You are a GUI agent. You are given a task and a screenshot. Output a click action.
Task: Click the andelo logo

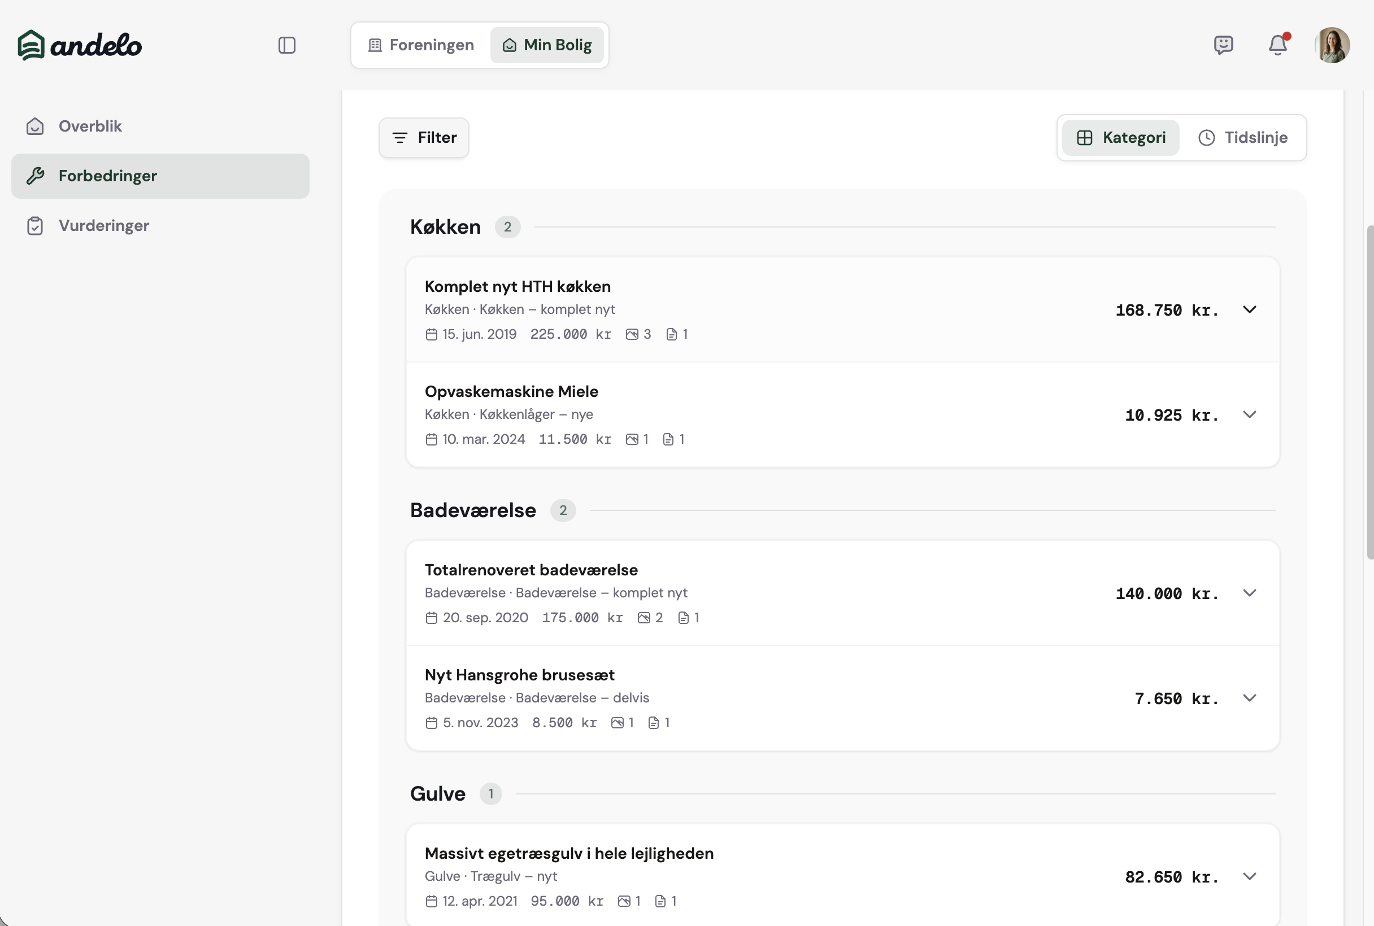[x=80, y=46]
